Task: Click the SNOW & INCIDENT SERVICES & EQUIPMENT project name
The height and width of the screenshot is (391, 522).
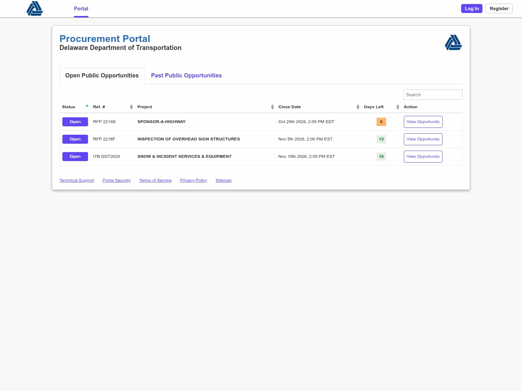Action: point(185,157)
